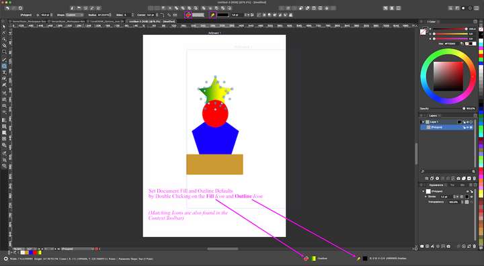Open the Shape dropdown showing Custom
Image resolution: width=484 pixels, height=266 pixels.
point(75,15)
